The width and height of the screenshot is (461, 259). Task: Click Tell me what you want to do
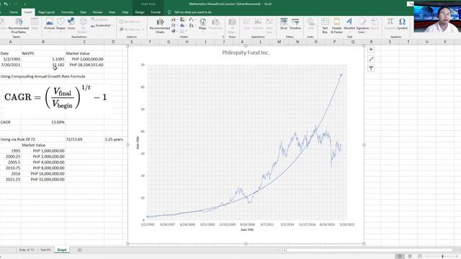192,12
